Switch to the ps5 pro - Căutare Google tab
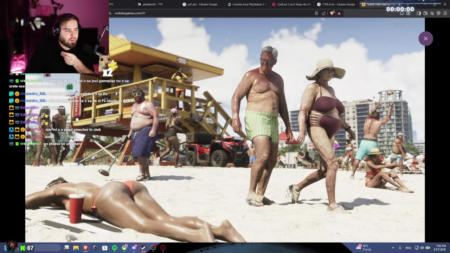450x253 pixels. 202,4
